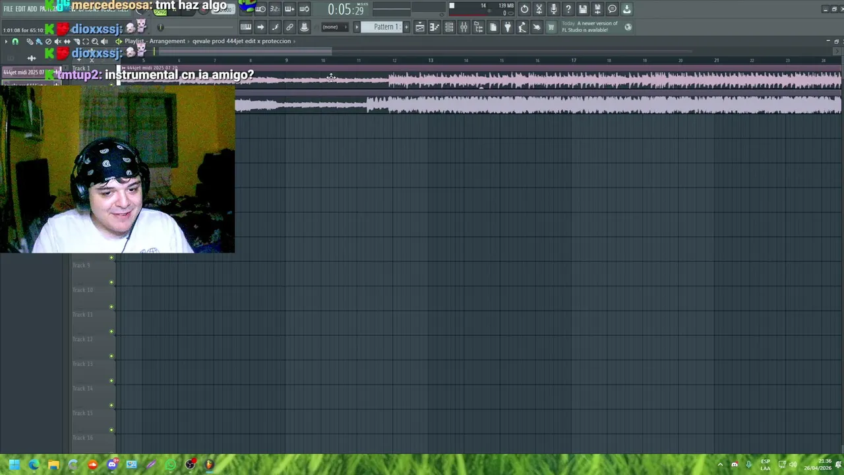Click the Track 14 header label
The height and width of the screenshot is (475, 844).
[x=82, y=389]
